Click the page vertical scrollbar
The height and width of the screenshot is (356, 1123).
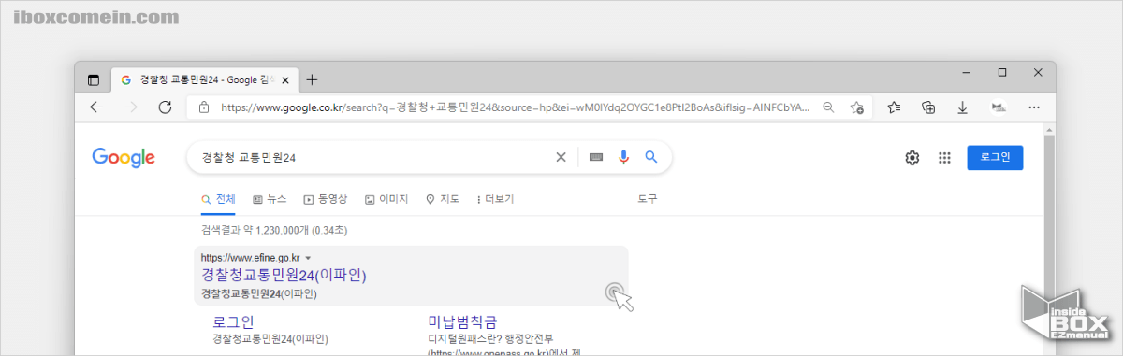coord(1049,245)
